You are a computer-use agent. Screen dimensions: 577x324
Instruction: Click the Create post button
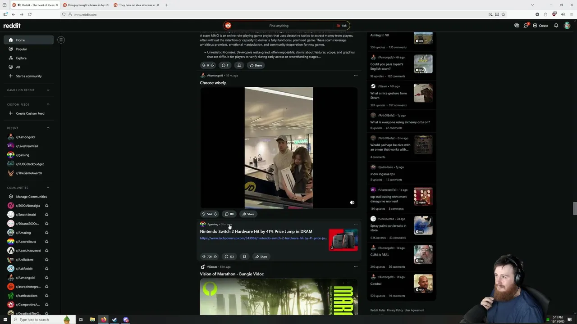coord(540,26)
